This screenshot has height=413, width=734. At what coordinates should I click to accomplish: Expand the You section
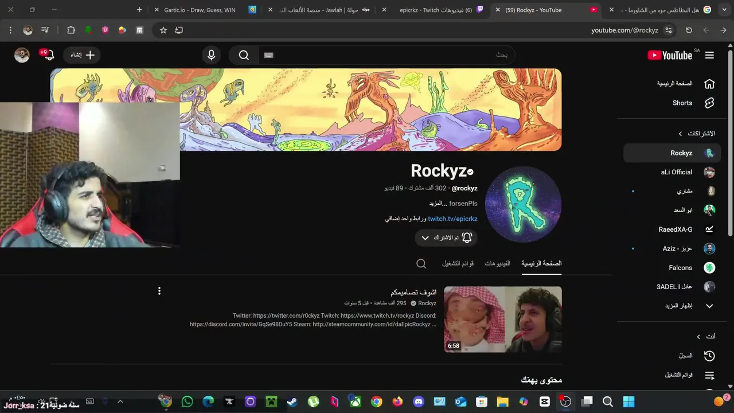pyautogui.click(x=706, y=337)
